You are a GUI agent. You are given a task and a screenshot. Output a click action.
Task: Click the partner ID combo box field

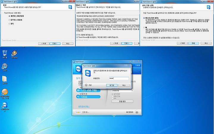122,91
